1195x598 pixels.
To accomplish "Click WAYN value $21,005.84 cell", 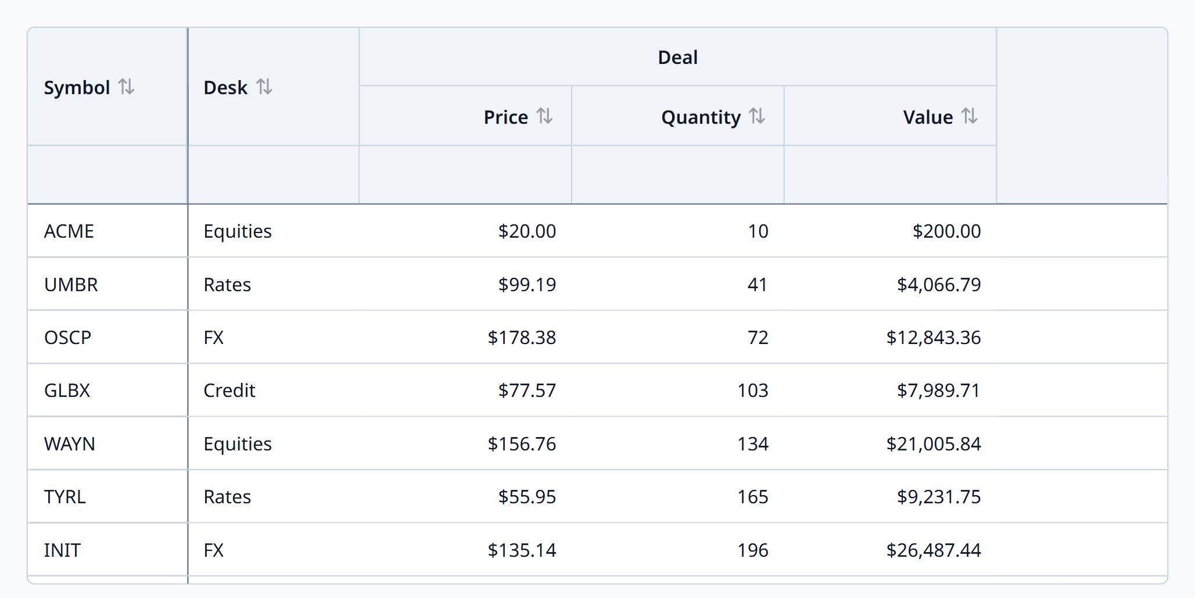I will [890, 443].
